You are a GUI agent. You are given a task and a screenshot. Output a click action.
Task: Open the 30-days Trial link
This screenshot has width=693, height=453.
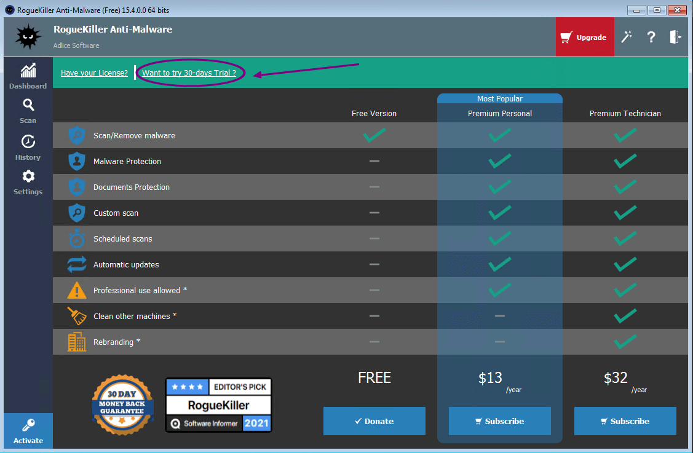[189, 73]
